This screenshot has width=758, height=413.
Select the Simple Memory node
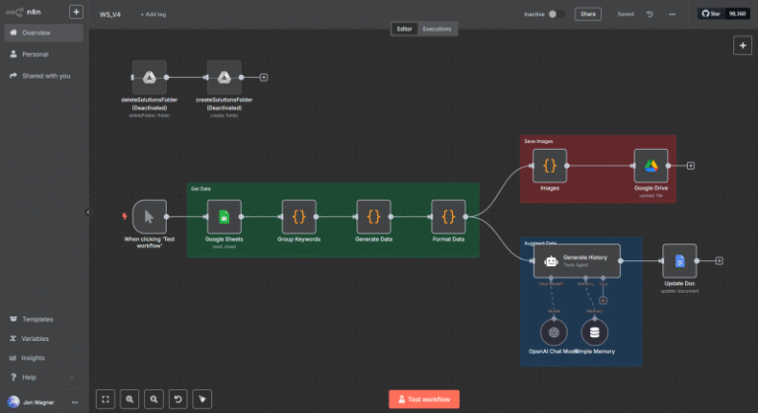click(x=594, y=332)
